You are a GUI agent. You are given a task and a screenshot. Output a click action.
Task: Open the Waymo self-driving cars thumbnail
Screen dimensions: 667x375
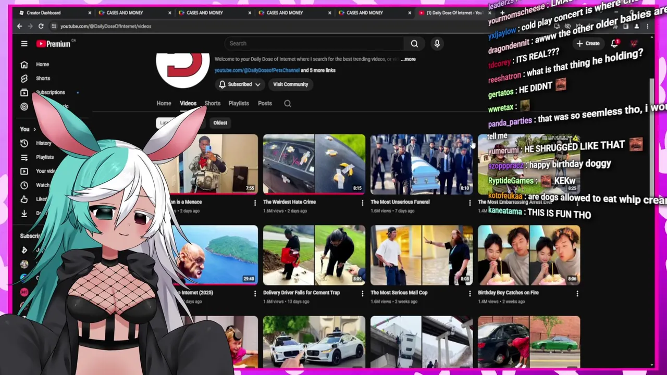click(314, 342)
